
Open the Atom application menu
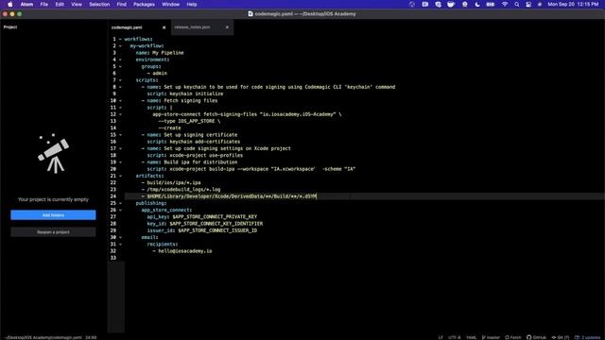tap(26, 4)
